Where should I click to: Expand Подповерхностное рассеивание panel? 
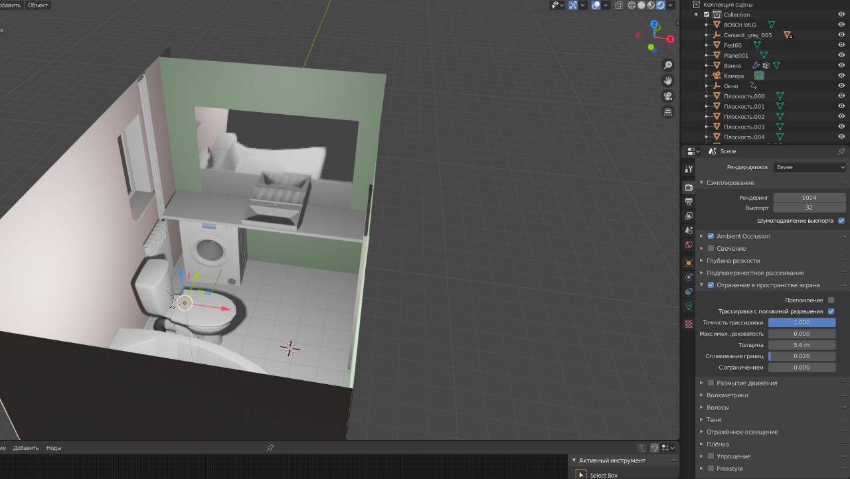click(702, 273)
